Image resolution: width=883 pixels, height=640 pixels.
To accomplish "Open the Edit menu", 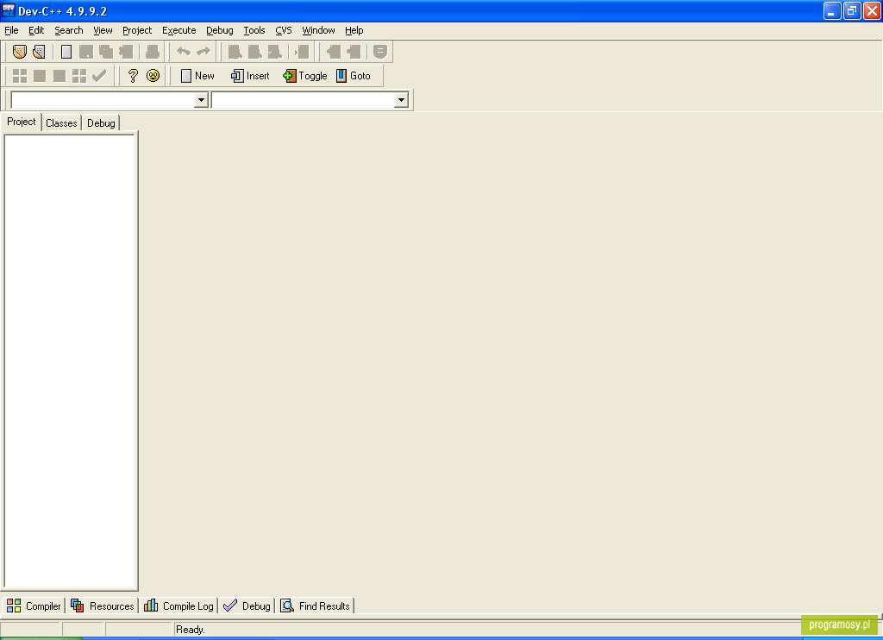I will 36,30.
